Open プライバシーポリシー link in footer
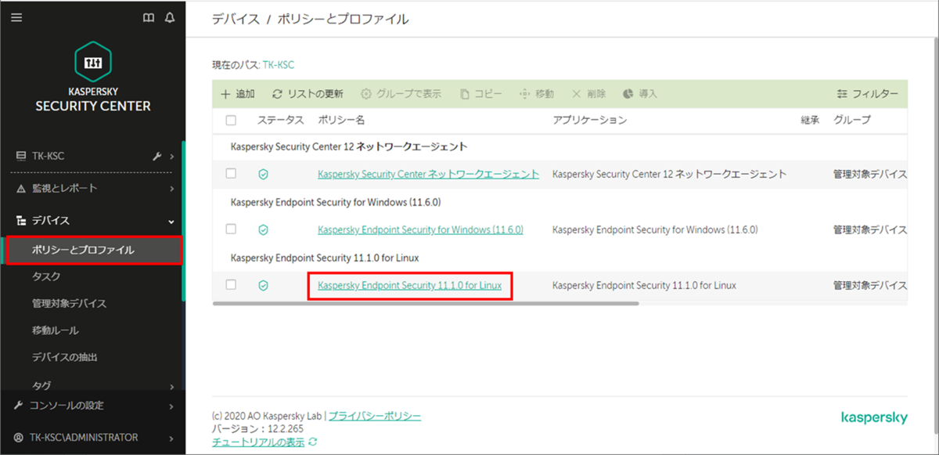The height and width of the screenshot is (455, 939). pyautogui.click(x=374, y=417)
